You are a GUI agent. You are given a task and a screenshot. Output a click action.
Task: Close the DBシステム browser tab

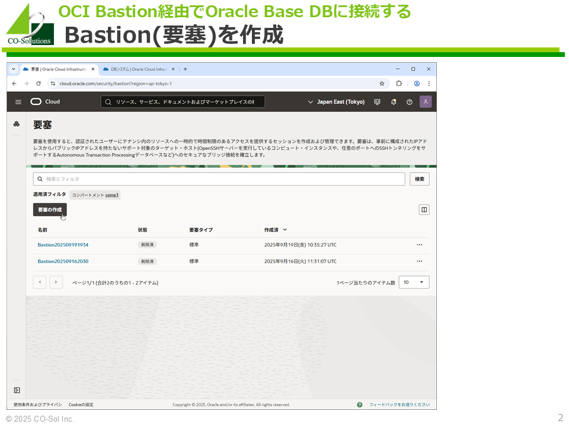(x=173, y=69)
